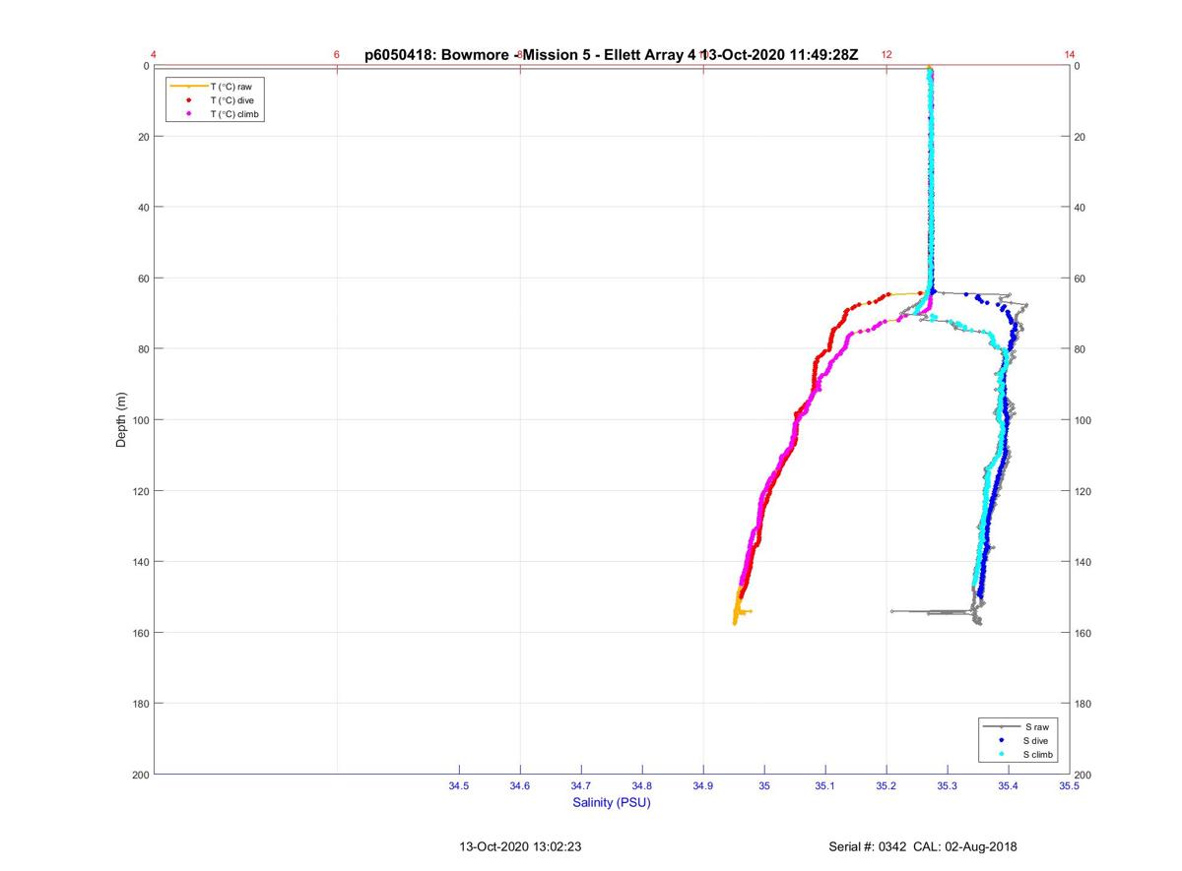The height and width of the screenshot is (871, 1182).
Task: Click depth tick 60 on right axis
Action: [1081, 279]
